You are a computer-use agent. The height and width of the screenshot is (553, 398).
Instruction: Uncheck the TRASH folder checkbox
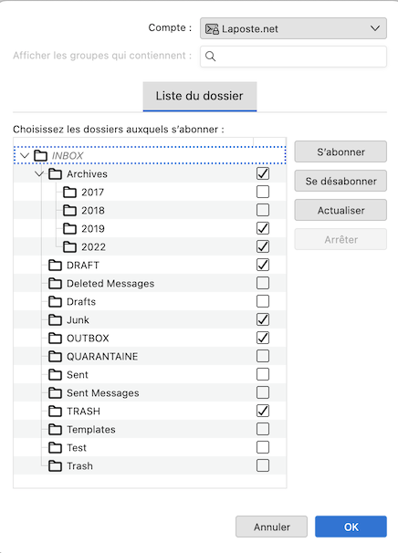[263, 411]
